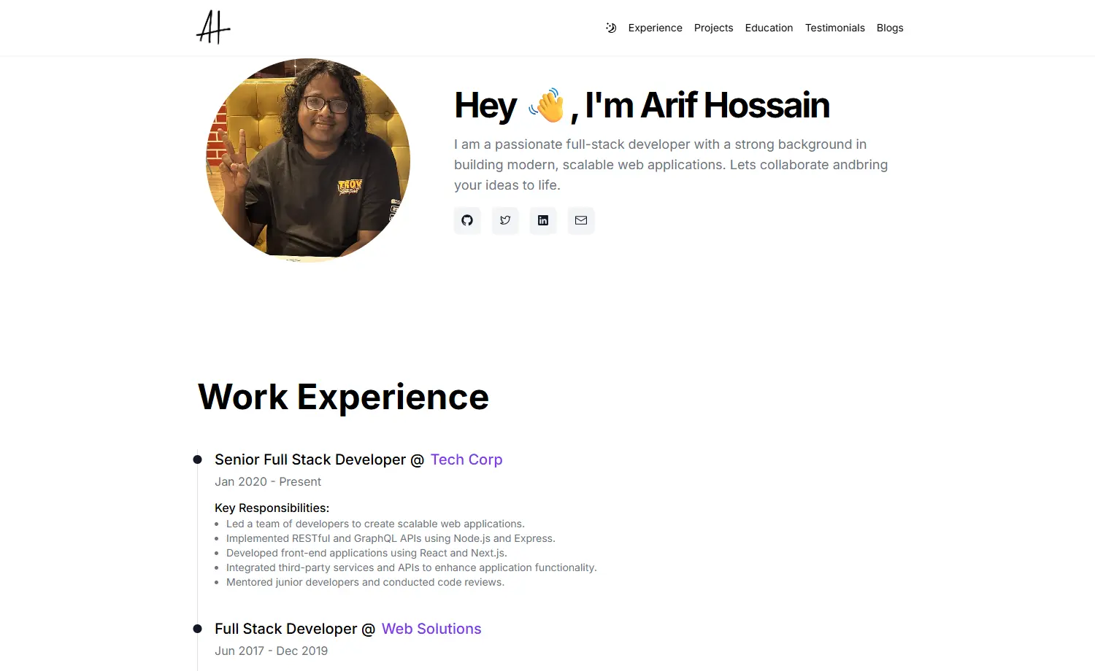
Task: Click the Work Experience heading
Action: [x=343, y=397]
